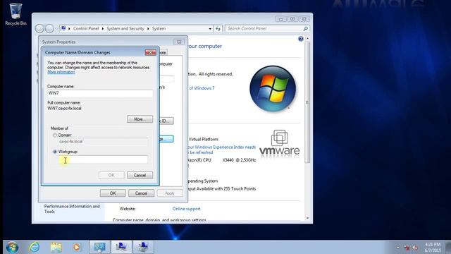
Task: Expand the Control Panel breadcrumb arrow
Action: [102, 28]
